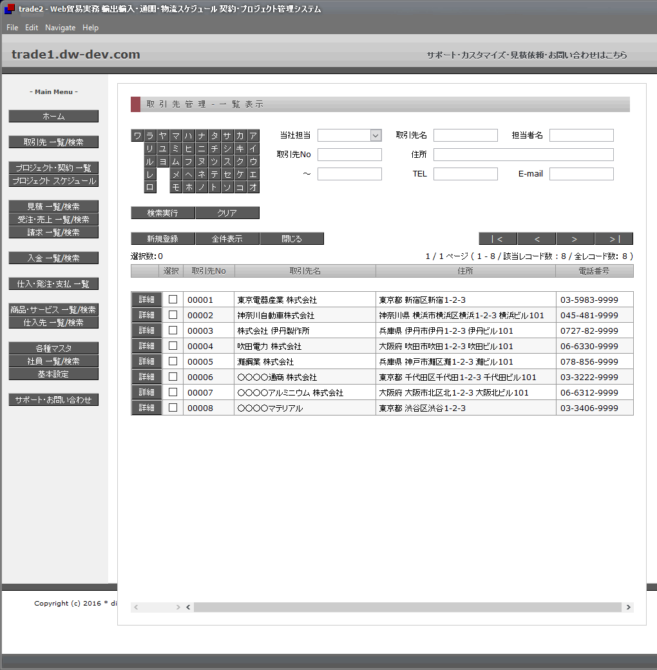Focus the E-mail search field

click(x=582, y=174)
